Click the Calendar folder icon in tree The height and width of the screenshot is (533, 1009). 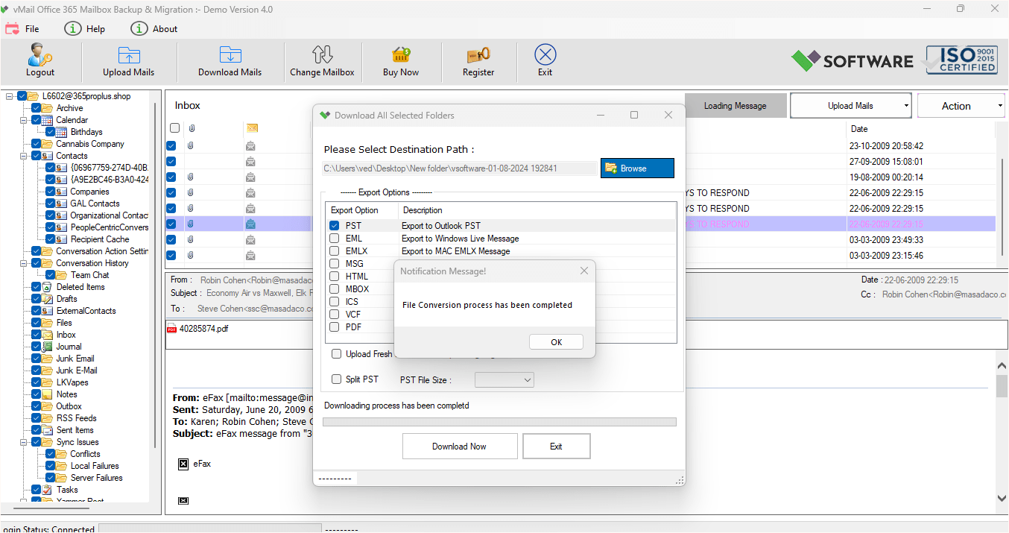[47, 120]
